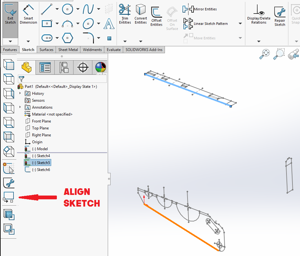The width and height of the screenshot is (300, 256).
Task: Open the Line tool dropdown arrow
Action: 57,9
